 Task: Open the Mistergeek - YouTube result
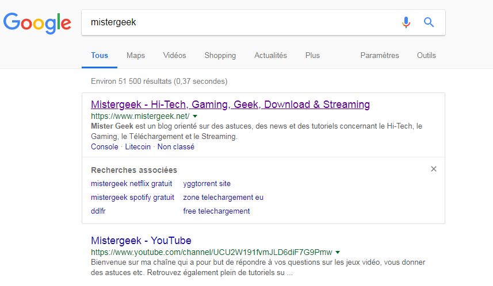click(141, 241)
